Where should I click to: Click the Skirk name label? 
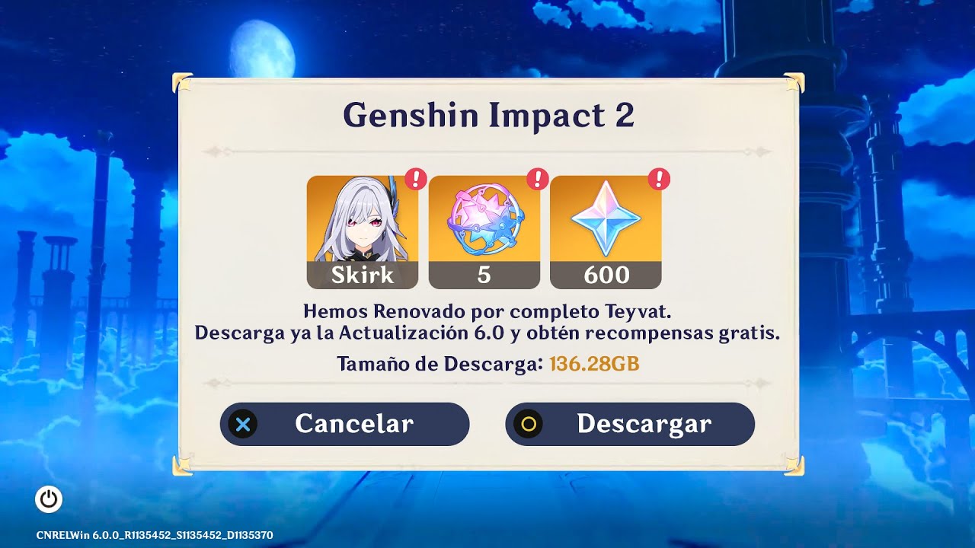[363, 275]
